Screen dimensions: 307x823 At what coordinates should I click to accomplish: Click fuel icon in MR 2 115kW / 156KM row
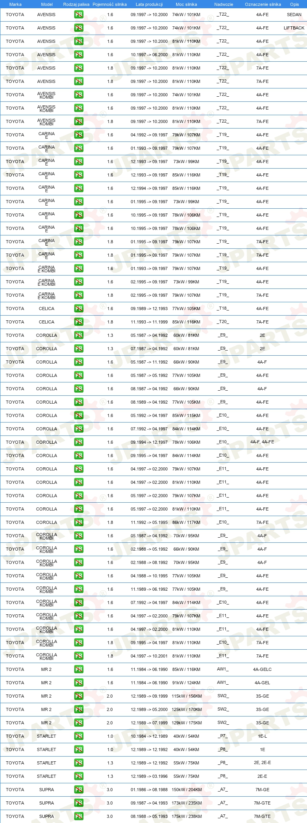pyautogui.click(x=79, y=696)
